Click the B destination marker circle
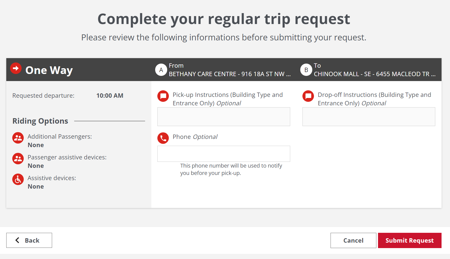Image resolution: width=450 pixels, height=259 pixels. (306, 70)
